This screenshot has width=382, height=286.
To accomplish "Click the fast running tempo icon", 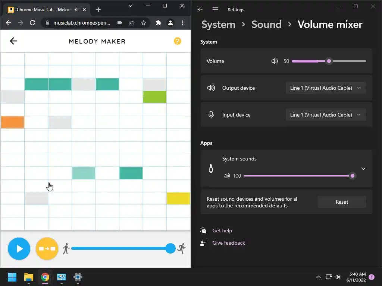I will click(x=182, y=248).
